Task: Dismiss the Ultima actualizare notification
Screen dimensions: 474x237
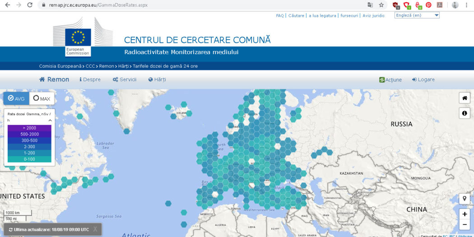Action: (95, 229)
